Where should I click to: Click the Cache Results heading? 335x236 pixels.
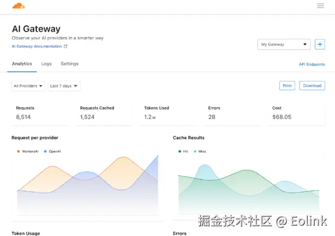pyautogui.click(x=189, y=138)
